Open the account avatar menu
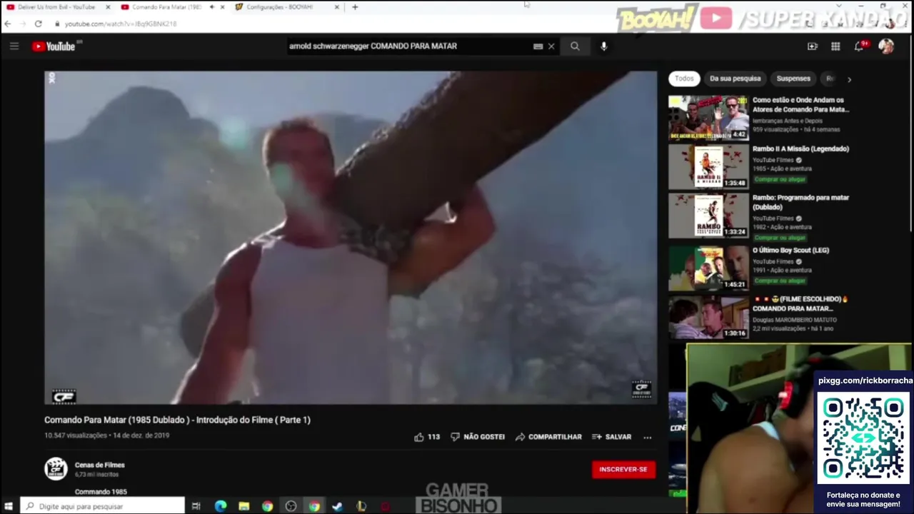The height and width of the screenshot is (514, 914). (x=886, y=46)
